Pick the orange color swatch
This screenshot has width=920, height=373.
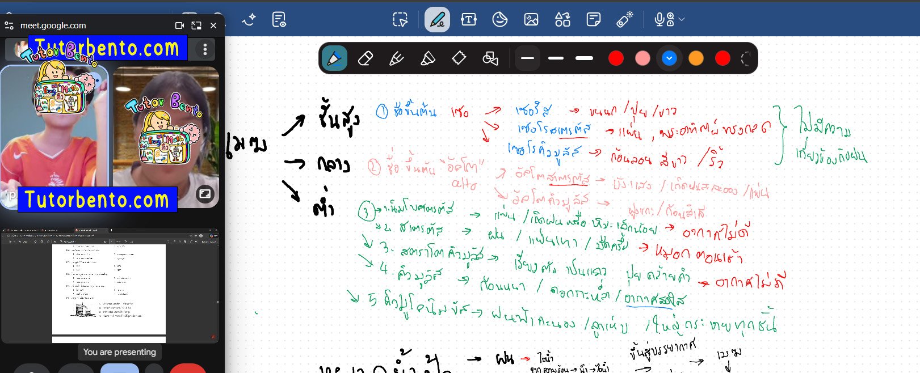(696, 58)
